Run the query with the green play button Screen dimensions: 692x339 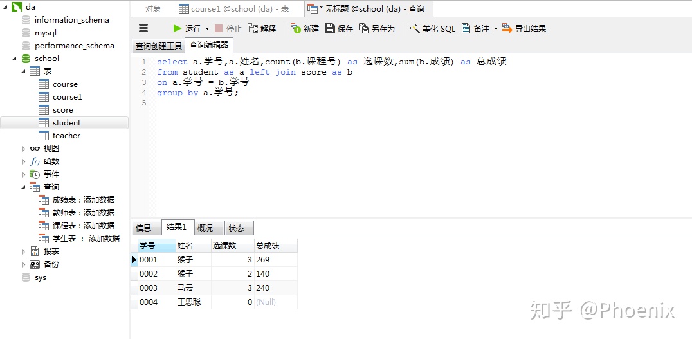187,29
